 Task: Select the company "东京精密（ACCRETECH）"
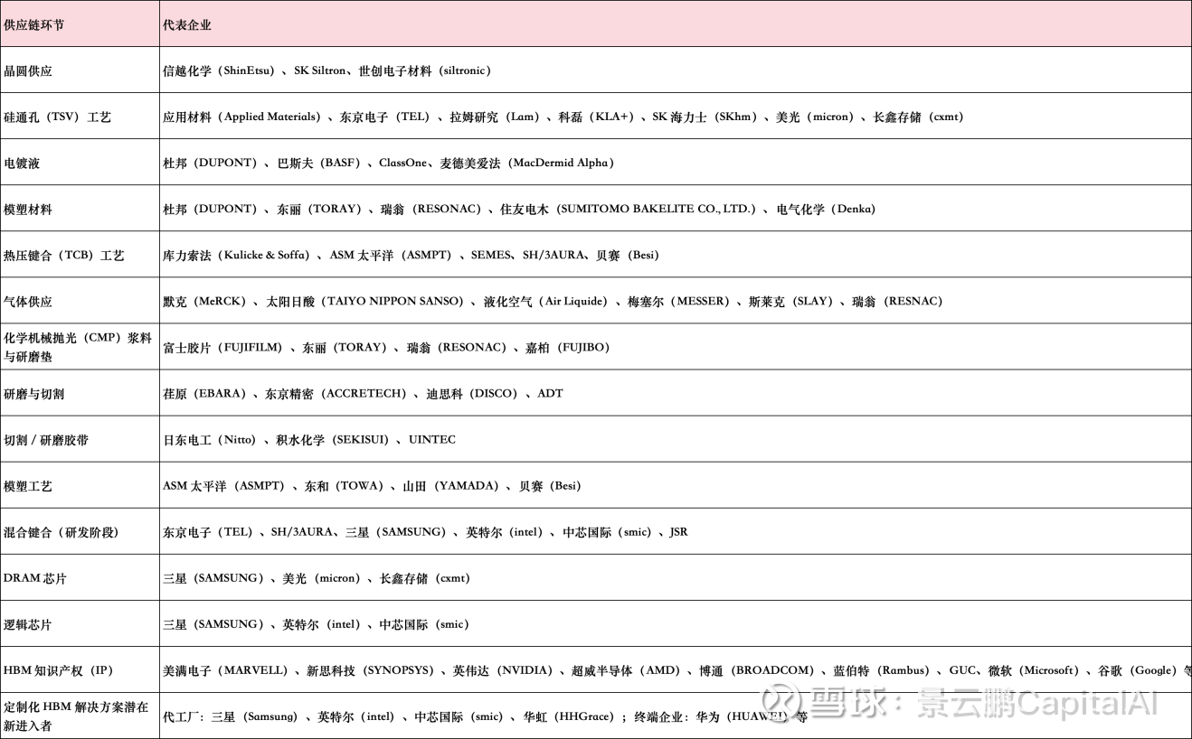336,393
